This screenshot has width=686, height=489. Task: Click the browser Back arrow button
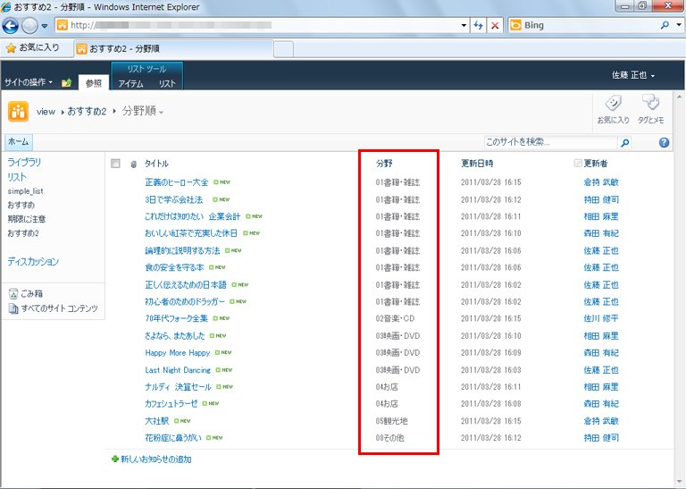click(10, 26)
